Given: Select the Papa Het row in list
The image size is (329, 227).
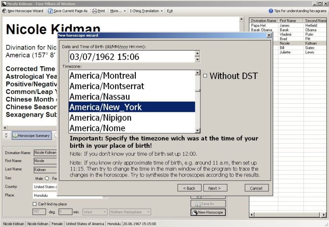Looking at the screenshot, I should 288,25.
